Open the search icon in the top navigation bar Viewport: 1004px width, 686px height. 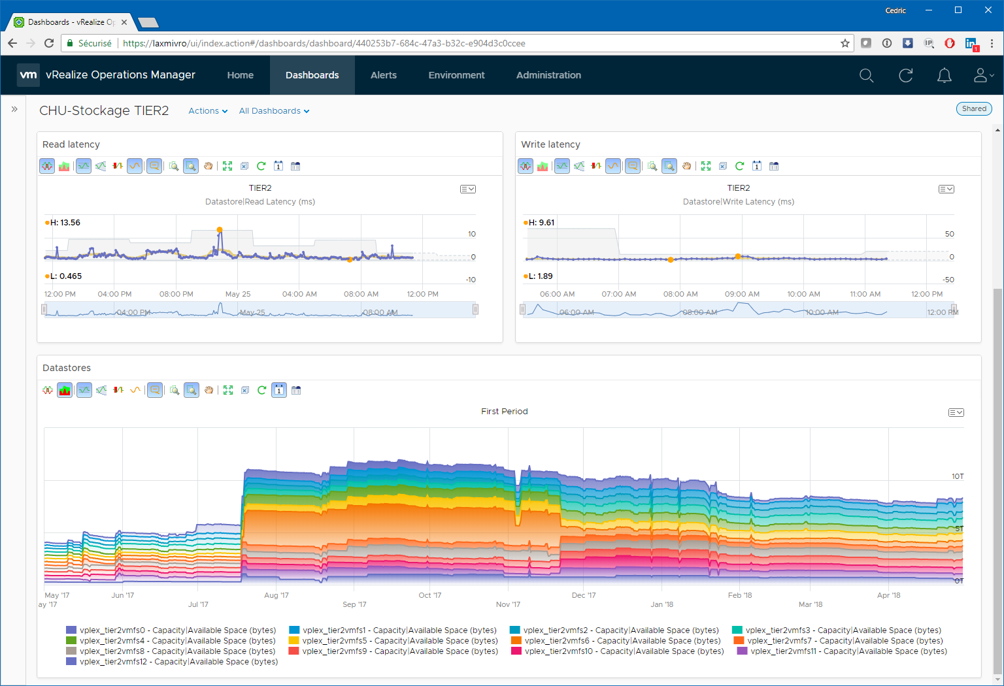(x=866, y=75)
